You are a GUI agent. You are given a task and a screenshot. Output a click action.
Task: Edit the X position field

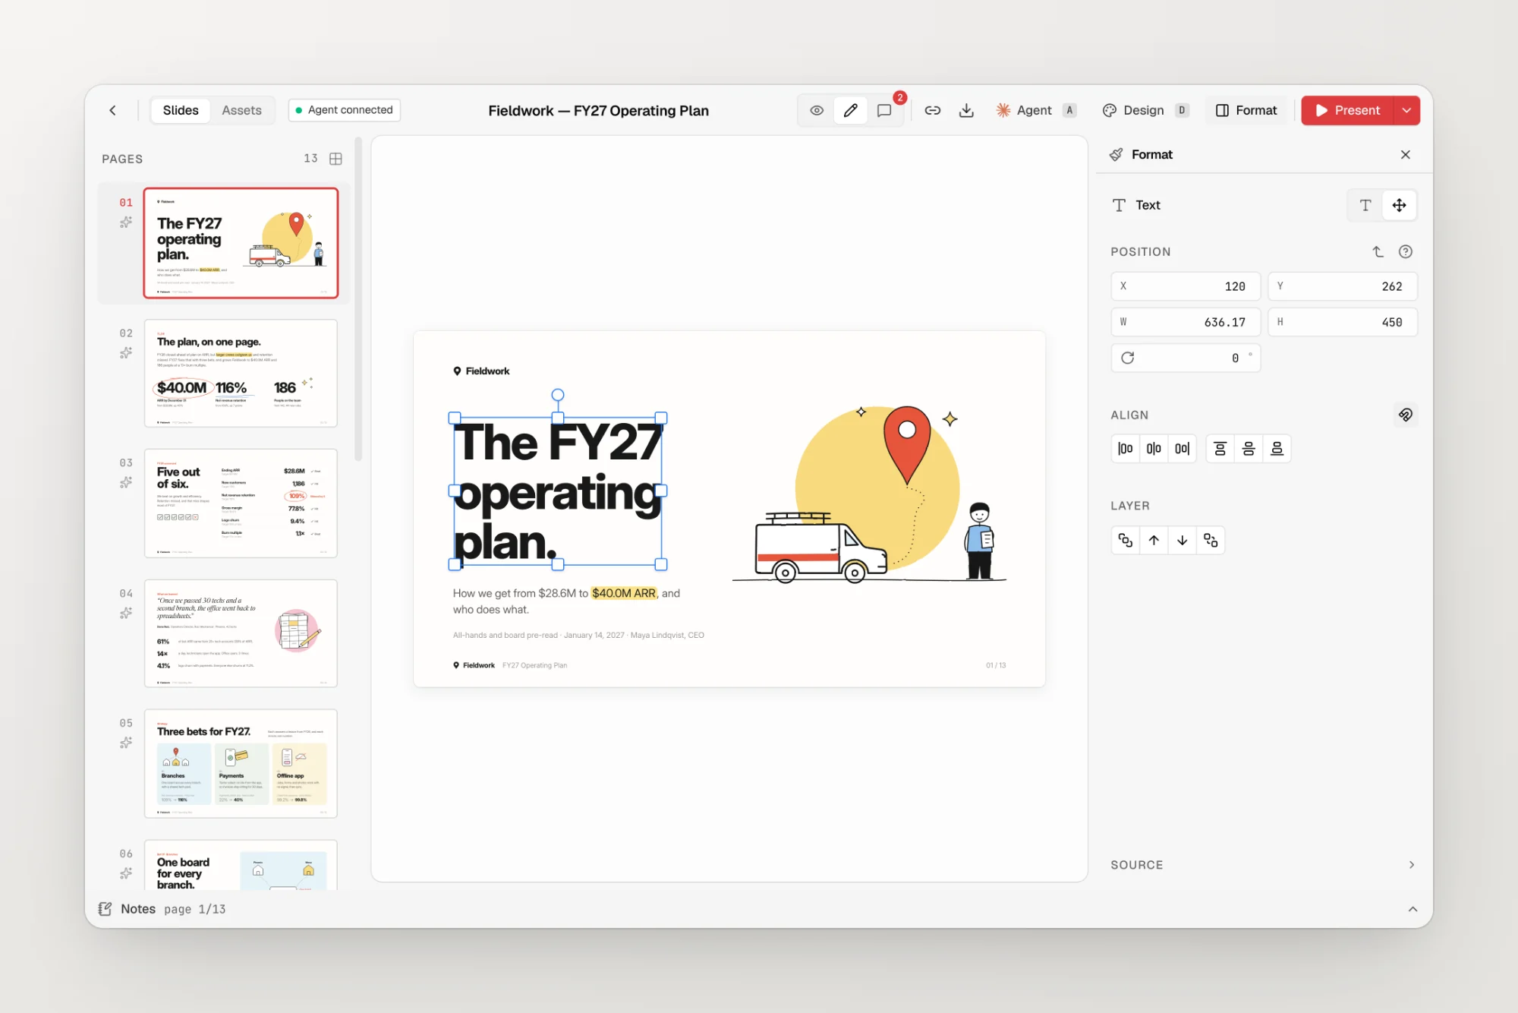1186,286
